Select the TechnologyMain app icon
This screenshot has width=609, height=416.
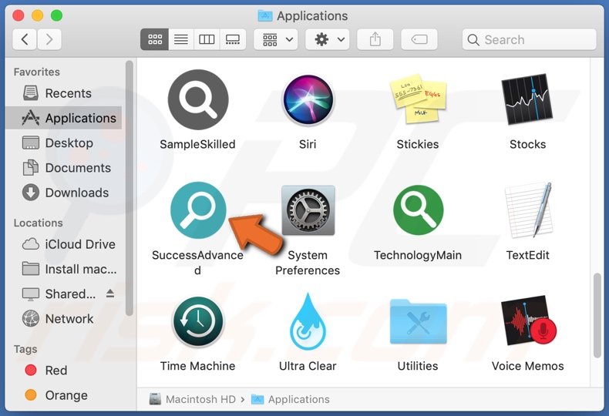pyautogui.click(x=418, y=210)
